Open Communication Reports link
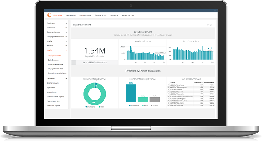 point(55,97)
